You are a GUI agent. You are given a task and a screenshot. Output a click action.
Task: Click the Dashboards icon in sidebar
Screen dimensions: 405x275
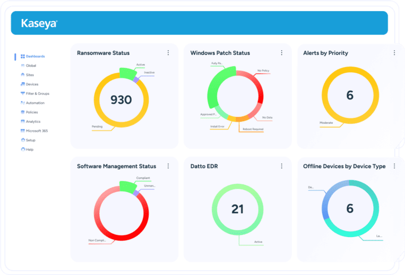tap(23, 56)
